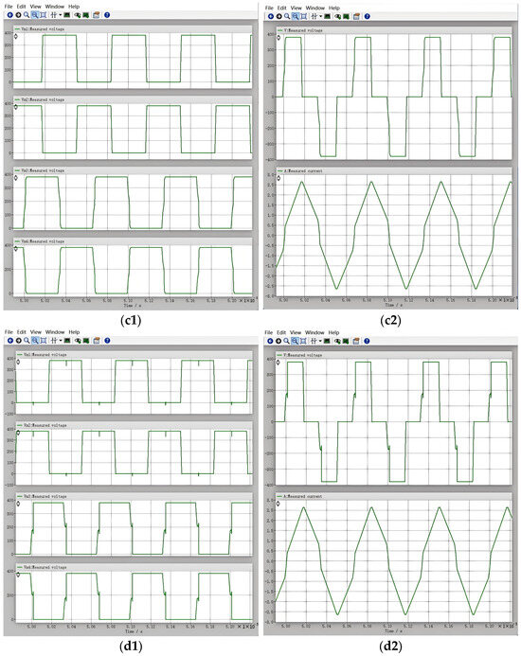Toggle the eye trace visibility icon in scope (c2)
Image resolution: width=521 pixels, height=656 pixels.
[x=337, y=16]
